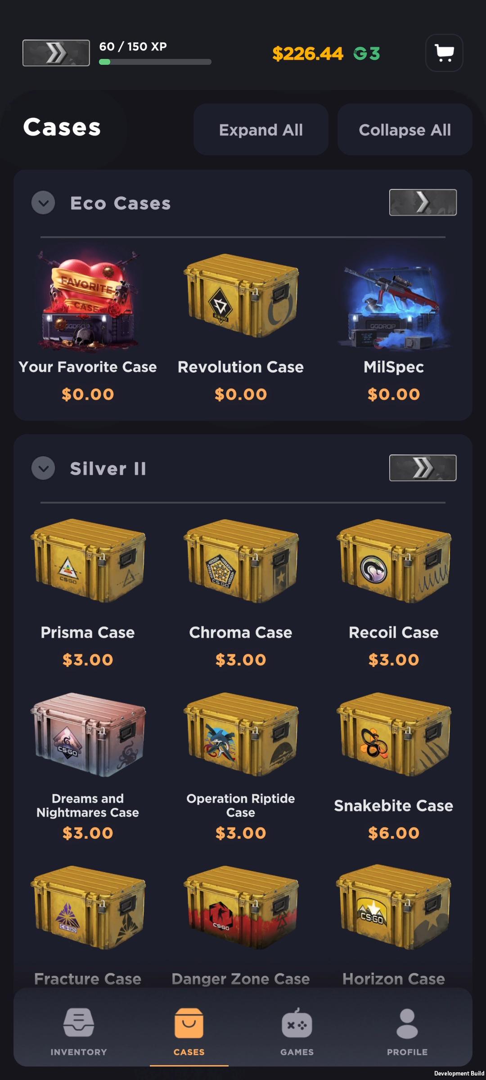Tap the green G3 currency icon
486x1080 pixels.
pos(367,54)
